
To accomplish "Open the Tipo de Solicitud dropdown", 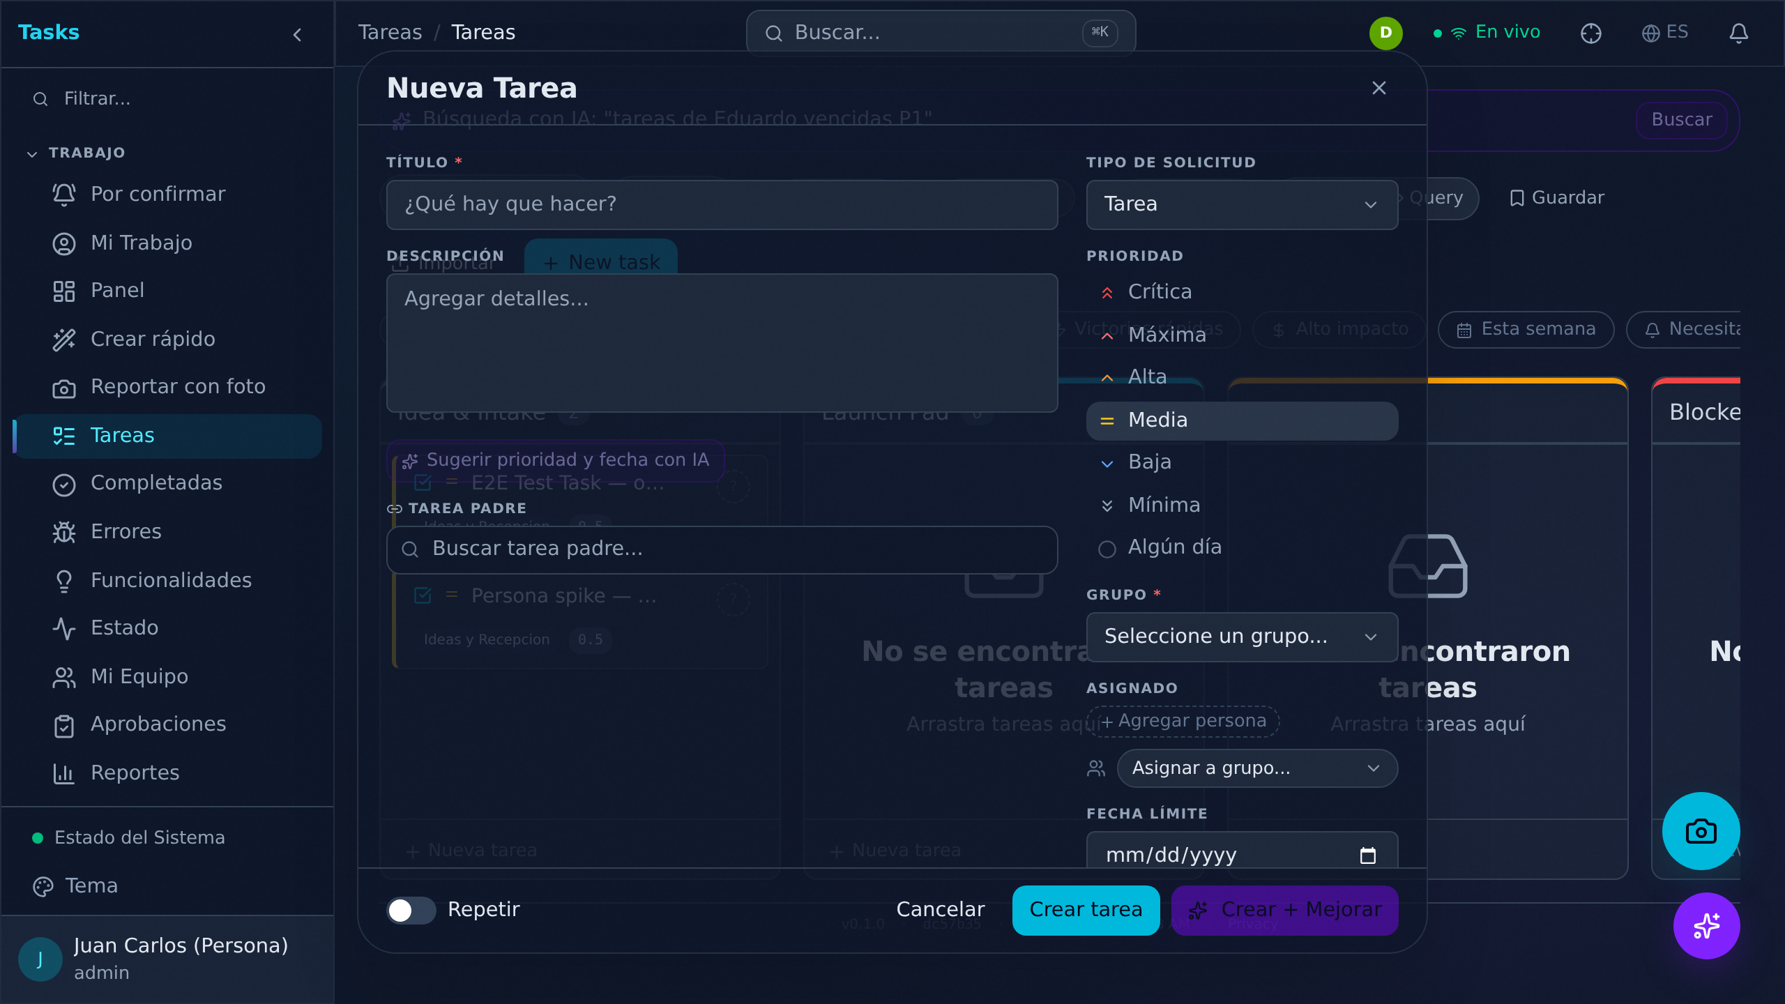I will pyautogui.click(x=1242, y=204).
